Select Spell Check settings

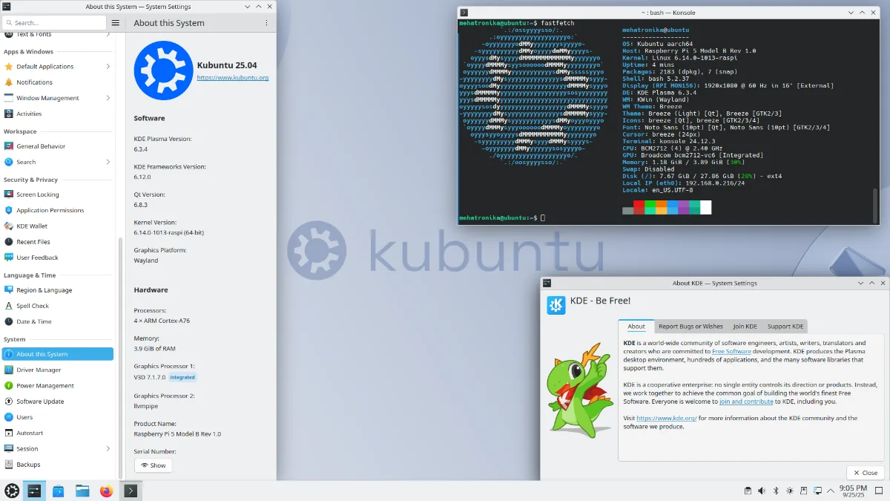[x=58, y=306]
